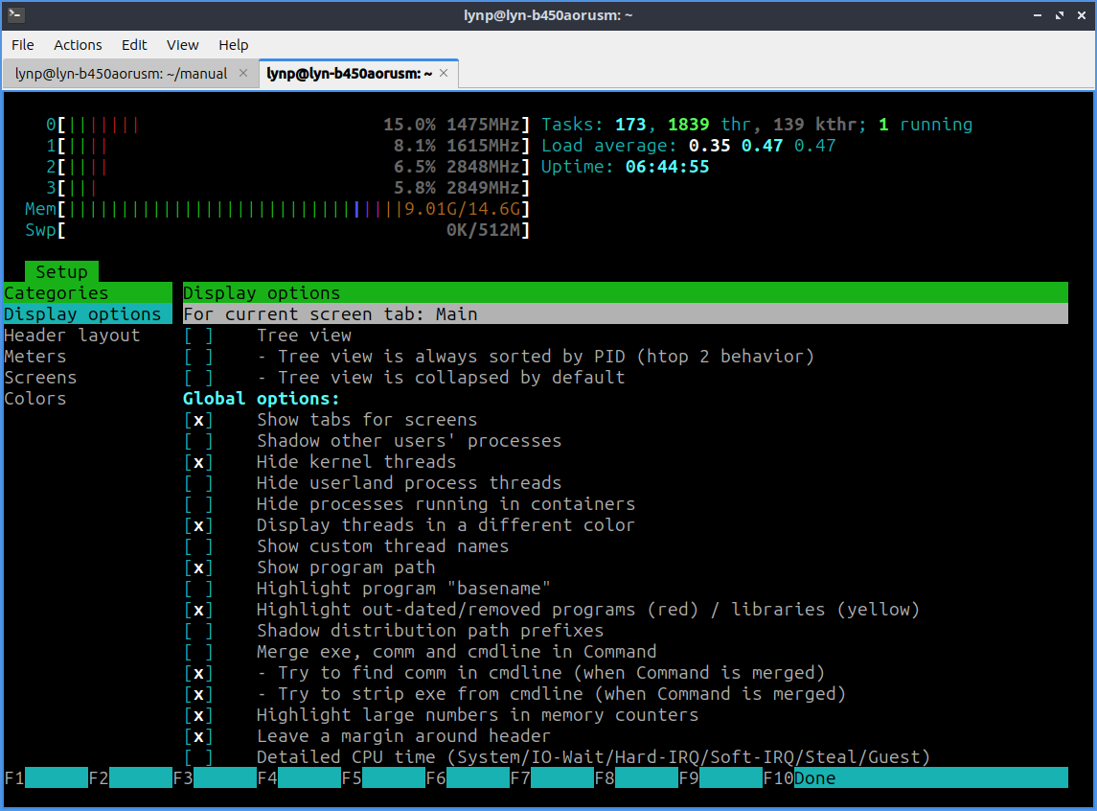Enable Shadow other users' processes
Viewport: 1097px width, 811px height.
(198, 441)
